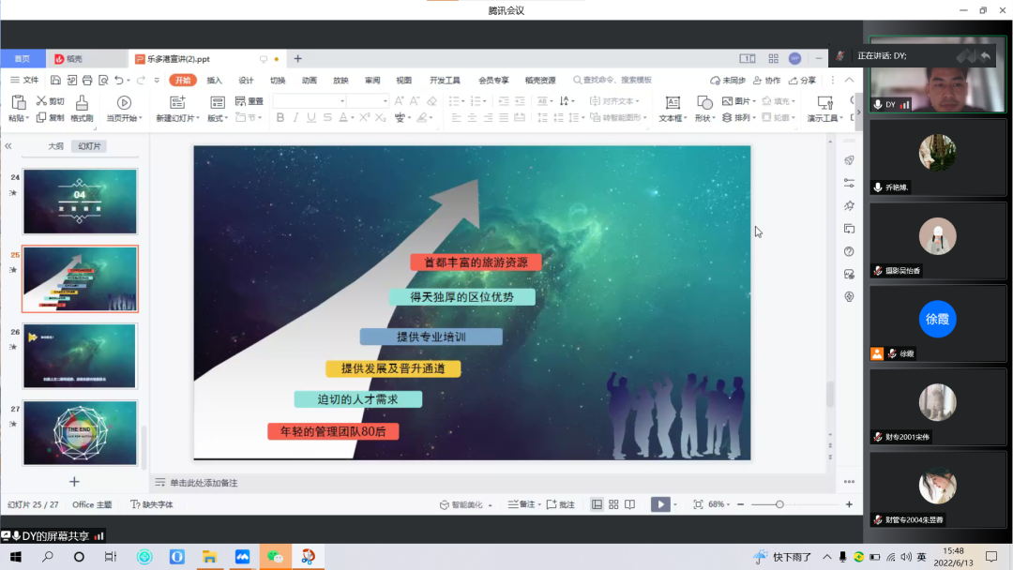Open WeChat from the Windows taskbar
This screenshot has width=1013, height=570.
click(276, 557)
